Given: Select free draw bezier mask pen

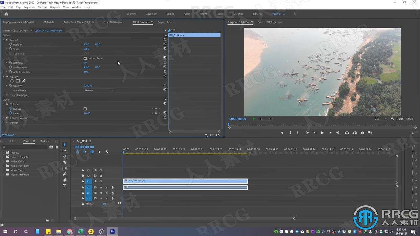Looking at the screenshot, I should [x=24, y=81].
